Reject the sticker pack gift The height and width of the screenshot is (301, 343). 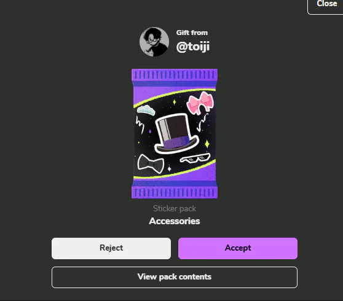[111, 248]
